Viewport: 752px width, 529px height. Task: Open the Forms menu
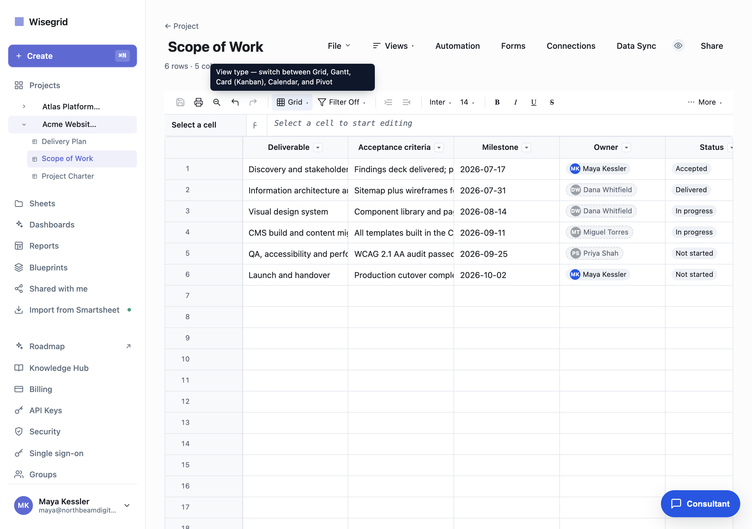(513, 46)
